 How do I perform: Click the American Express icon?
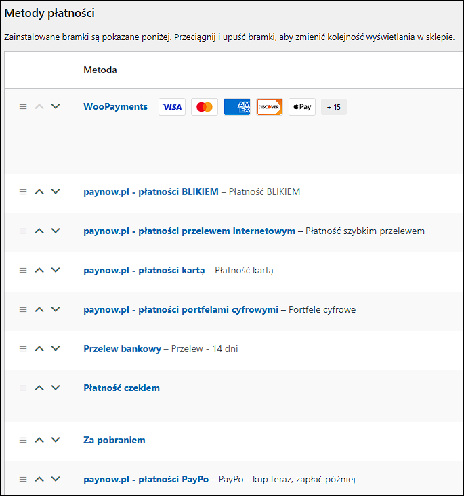coord(237,107)
